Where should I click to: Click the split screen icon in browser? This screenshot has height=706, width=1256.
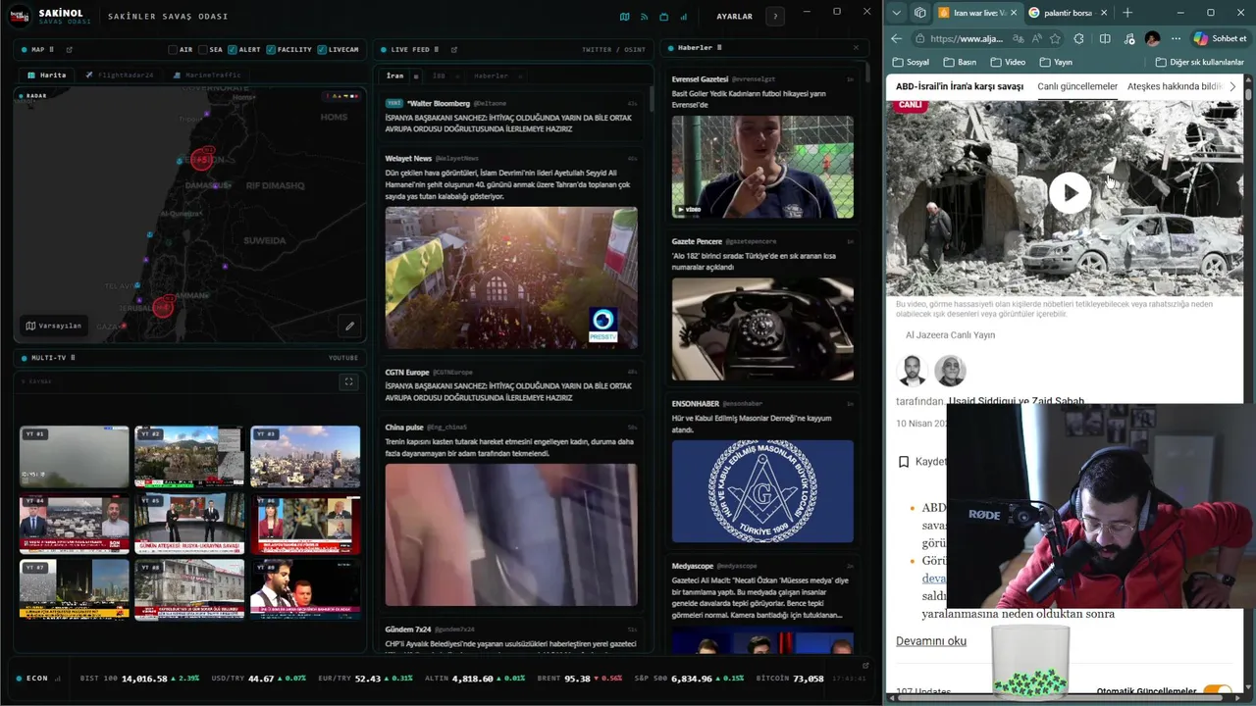point(1105,38)
